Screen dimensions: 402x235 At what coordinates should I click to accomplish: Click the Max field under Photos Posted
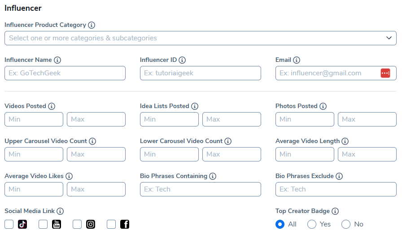367,119
